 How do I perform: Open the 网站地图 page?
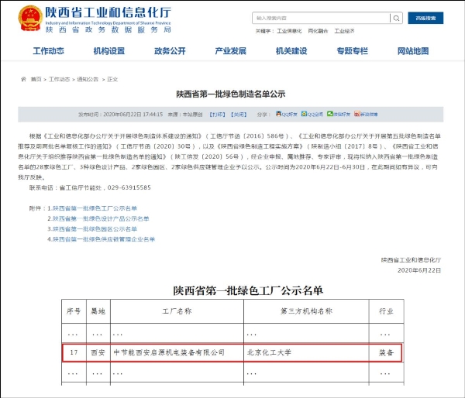[412, 52]
